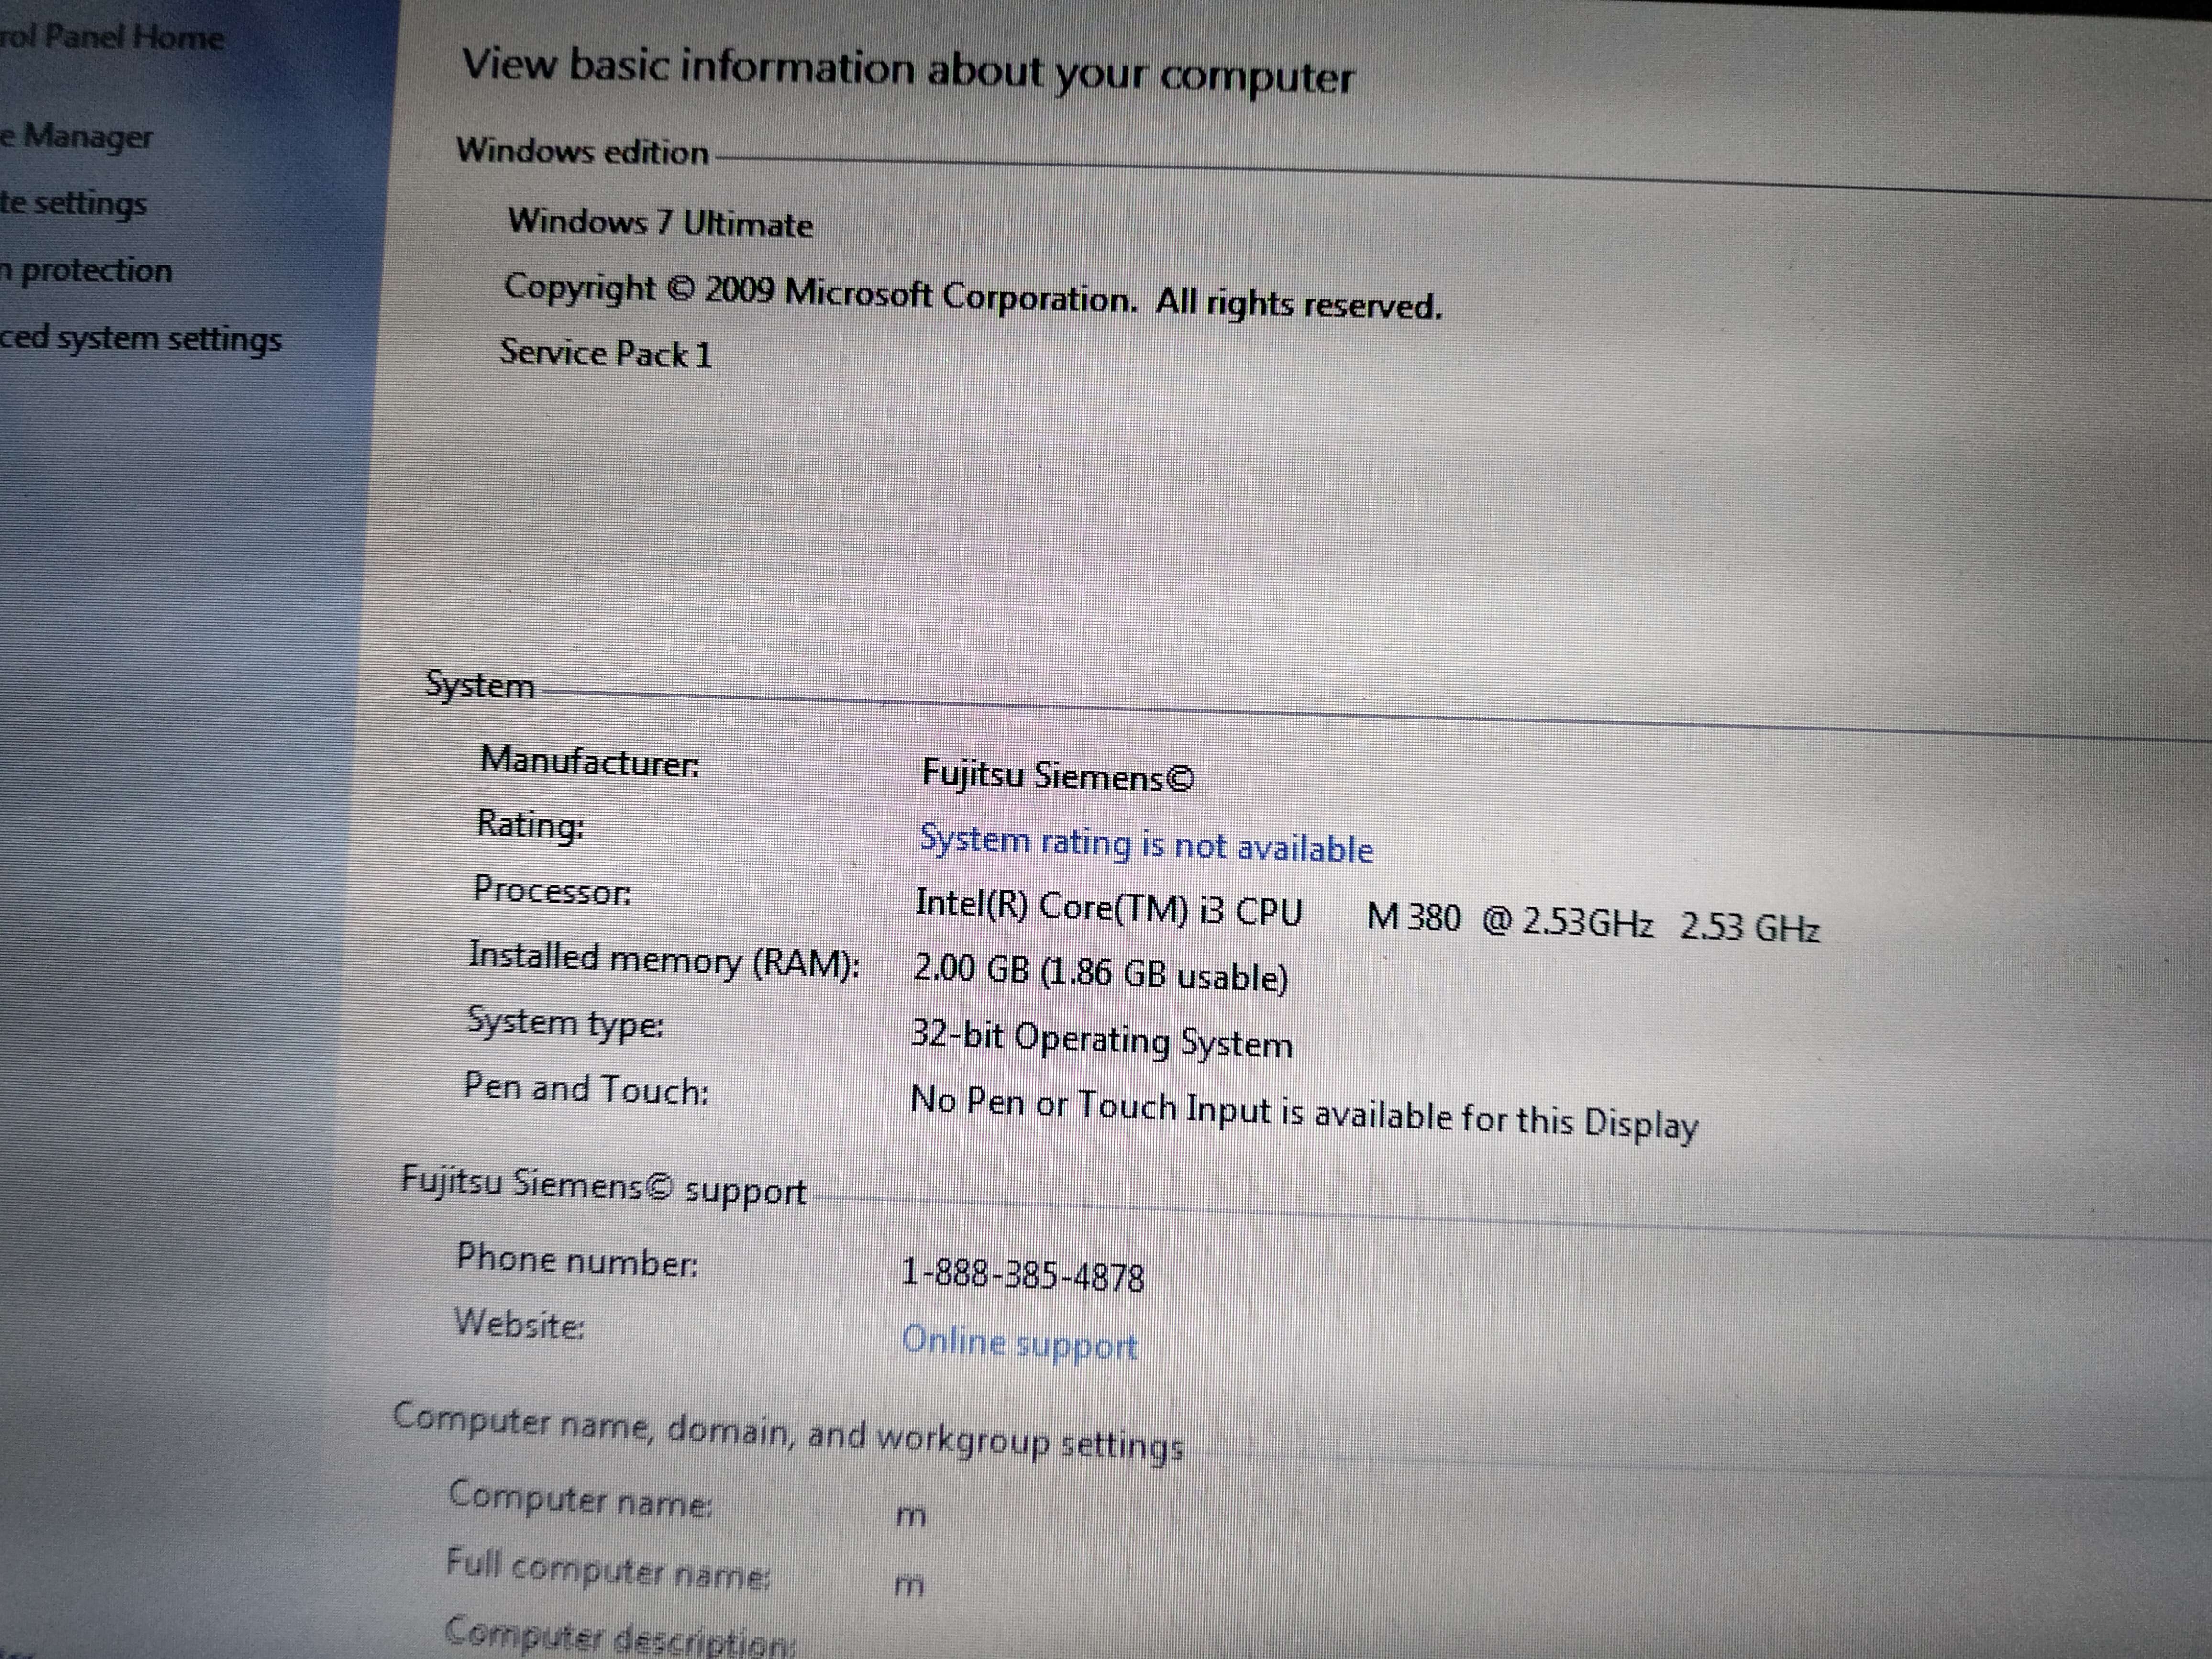Screen dimensions: 2212x1659
Task: Click the 'Full computer name:' label
Action: (608, 1569)
